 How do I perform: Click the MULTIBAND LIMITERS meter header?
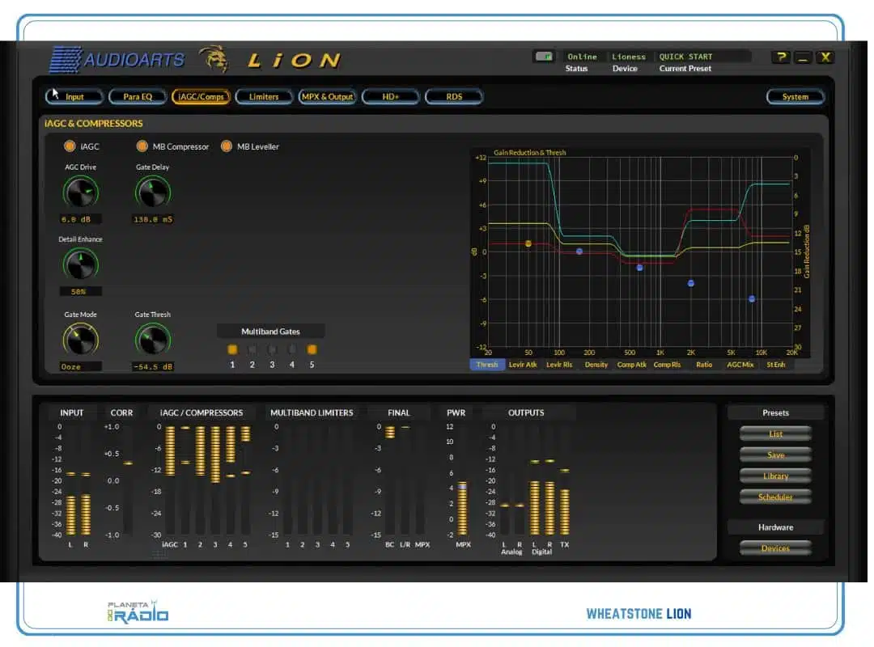(312, 413)
